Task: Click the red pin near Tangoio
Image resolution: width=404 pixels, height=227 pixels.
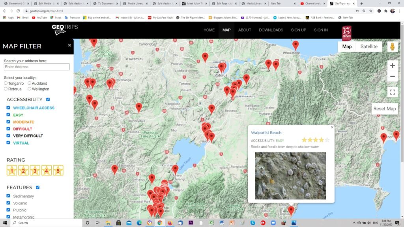Action: tap(291, 210)
